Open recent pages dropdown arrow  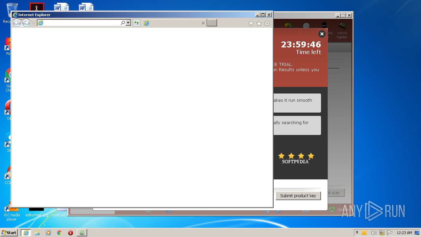33,23
